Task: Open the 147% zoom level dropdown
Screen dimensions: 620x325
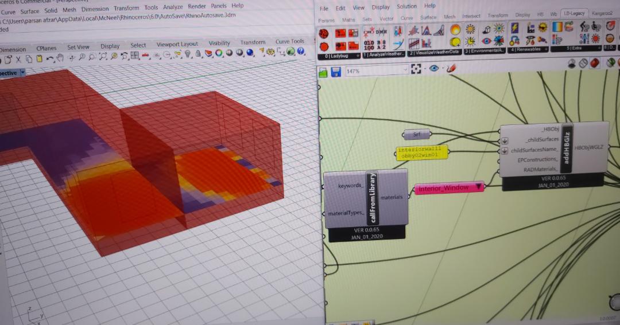Action: tap(405, 70)
